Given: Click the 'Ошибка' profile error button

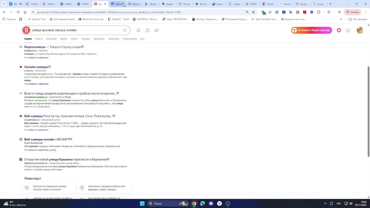Looking at the screenshot, I should (x=352, y=12).
